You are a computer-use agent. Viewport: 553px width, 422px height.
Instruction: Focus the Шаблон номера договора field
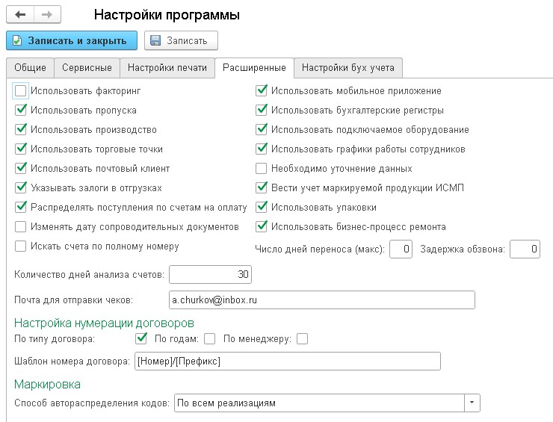click(287, 362)
